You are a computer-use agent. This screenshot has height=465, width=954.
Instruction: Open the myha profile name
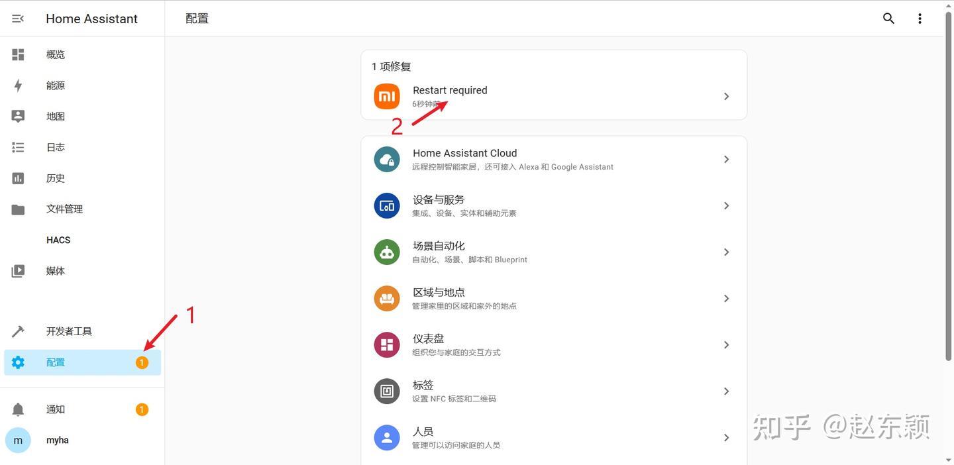(58, 440)
